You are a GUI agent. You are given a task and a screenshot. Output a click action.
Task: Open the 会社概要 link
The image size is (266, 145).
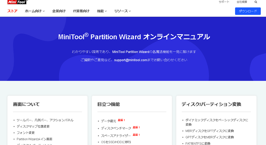point(242,2)
